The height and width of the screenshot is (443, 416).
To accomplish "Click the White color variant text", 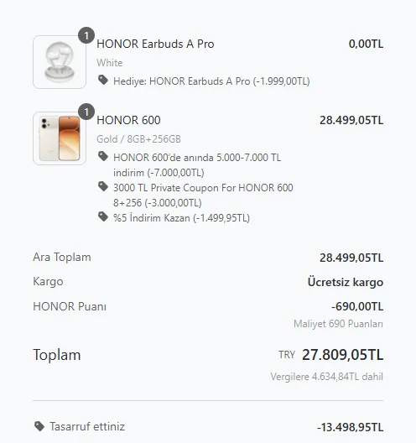I will (110, 63).
